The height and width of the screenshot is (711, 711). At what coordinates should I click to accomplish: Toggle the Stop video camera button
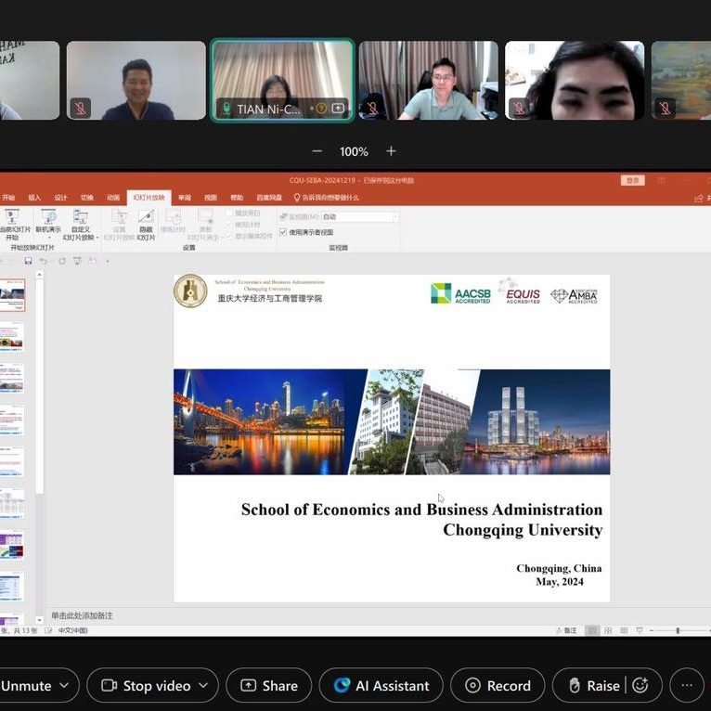pyautogui.click(x=146, y=686)
